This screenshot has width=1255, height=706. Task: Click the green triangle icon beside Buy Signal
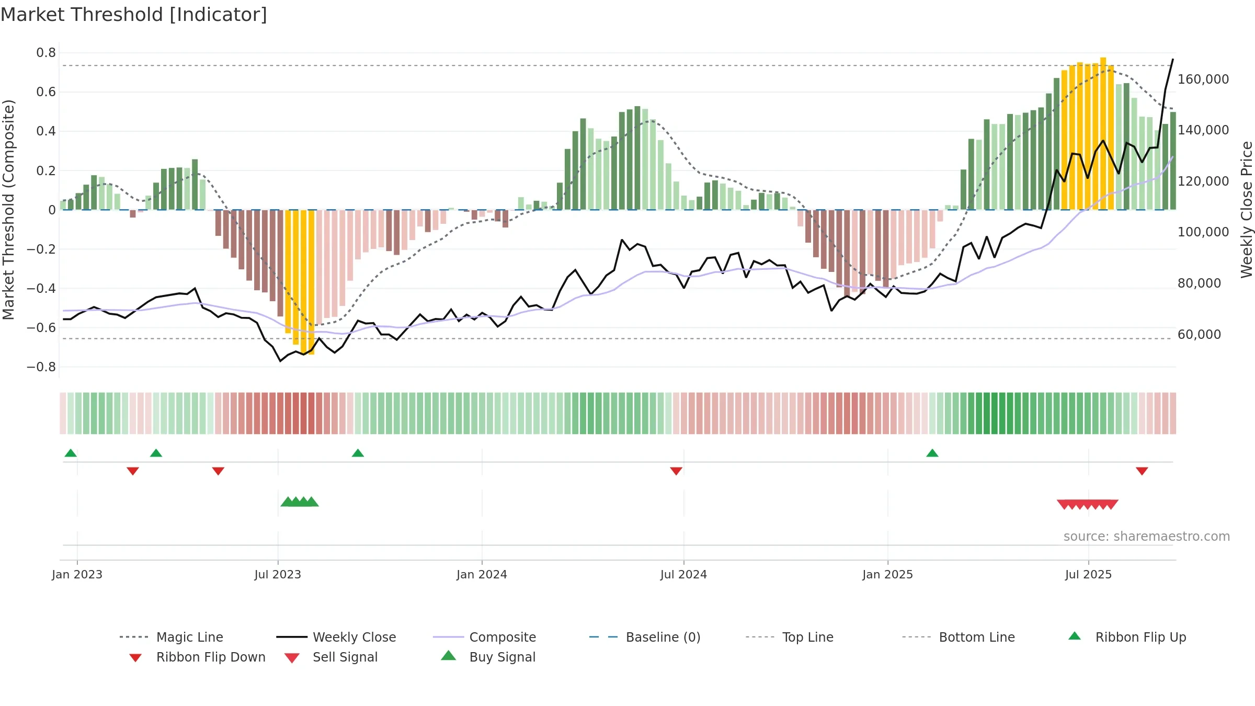click(x=449, y=655)
